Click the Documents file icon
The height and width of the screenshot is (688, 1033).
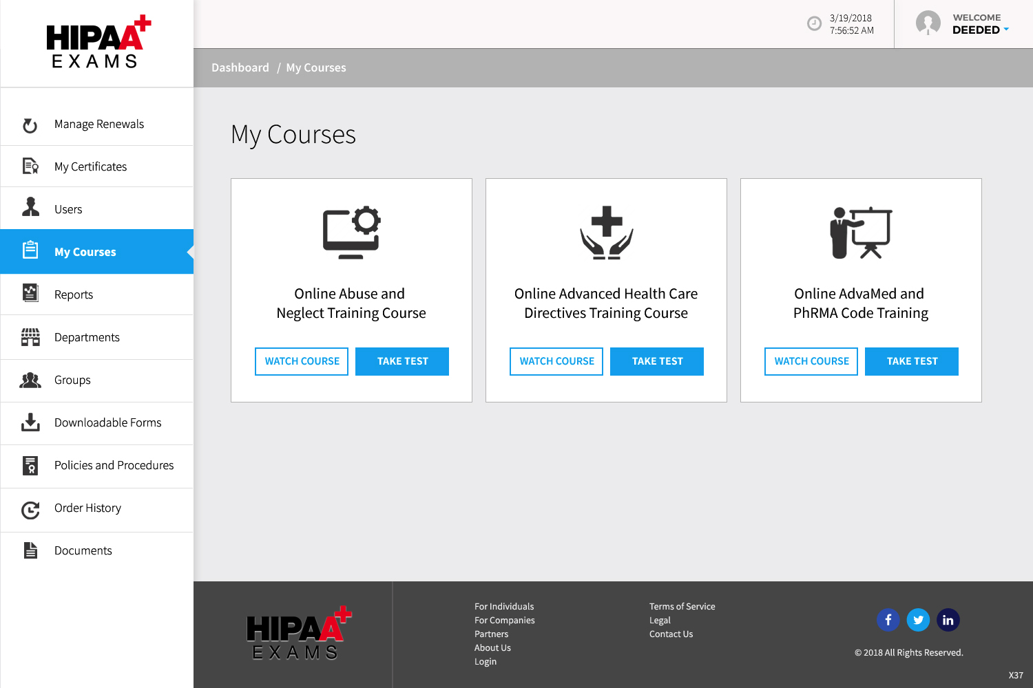[x=30, y=550]
